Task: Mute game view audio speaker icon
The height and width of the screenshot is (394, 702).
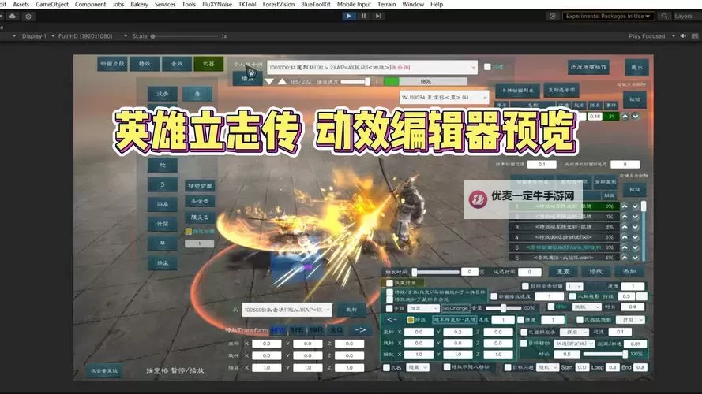Action: pos(683,35)
